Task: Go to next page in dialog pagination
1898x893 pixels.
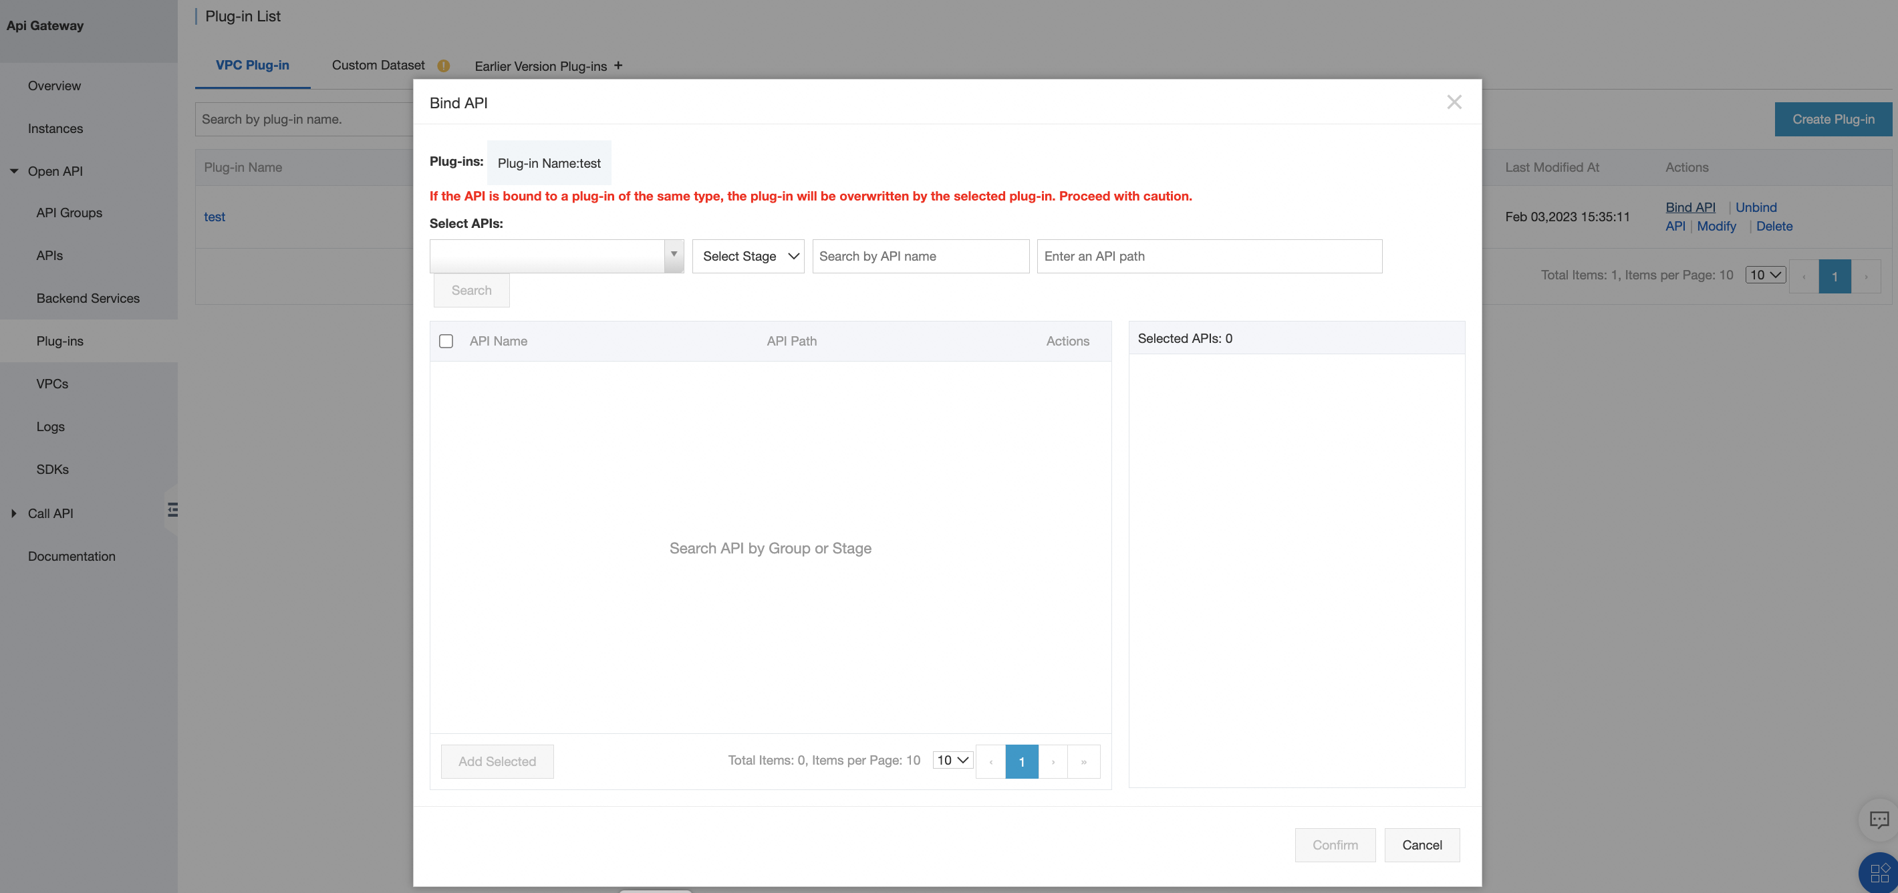Action: (1053, 761)
